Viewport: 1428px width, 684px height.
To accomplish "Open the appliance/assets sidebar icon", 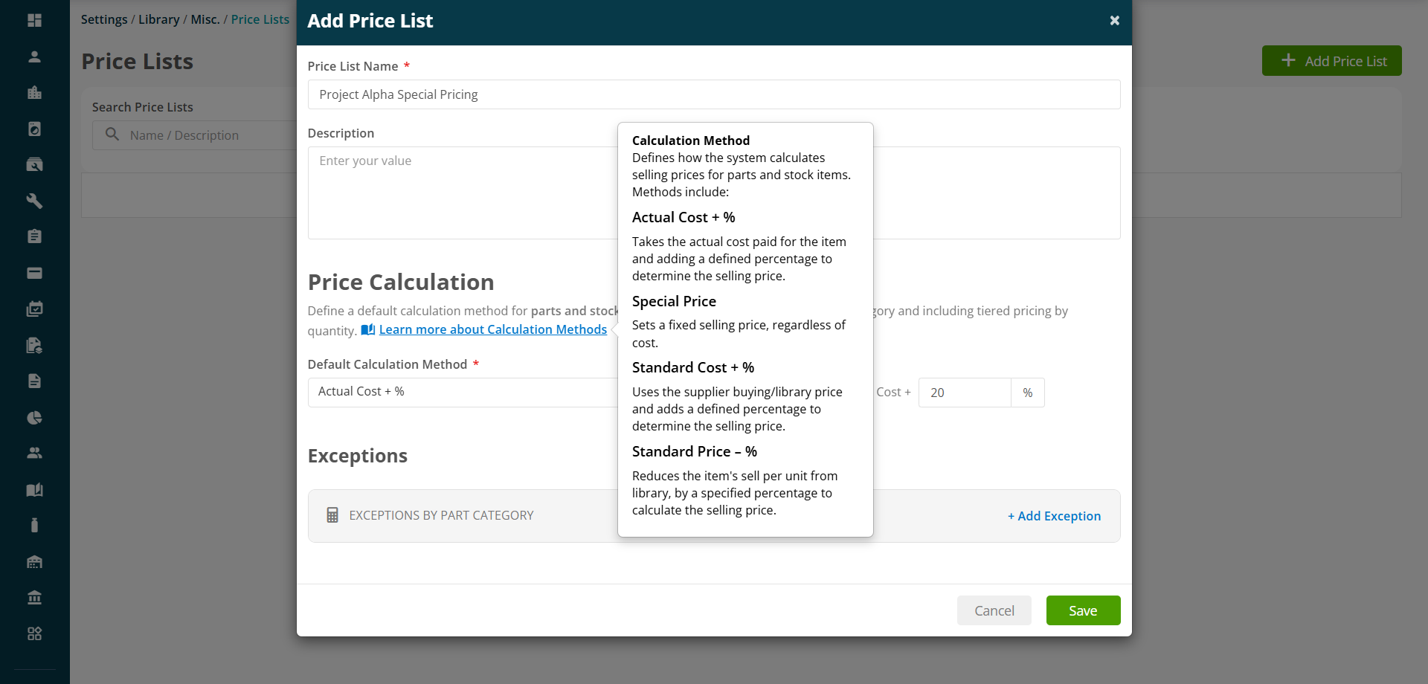I will tap(34, 129).
